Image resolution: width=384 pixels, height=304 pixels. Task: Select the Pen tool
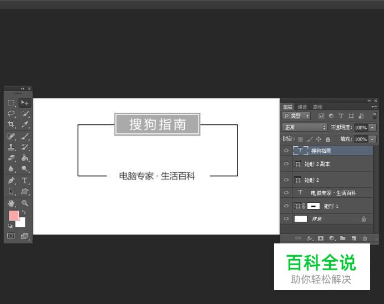(11, 181)
